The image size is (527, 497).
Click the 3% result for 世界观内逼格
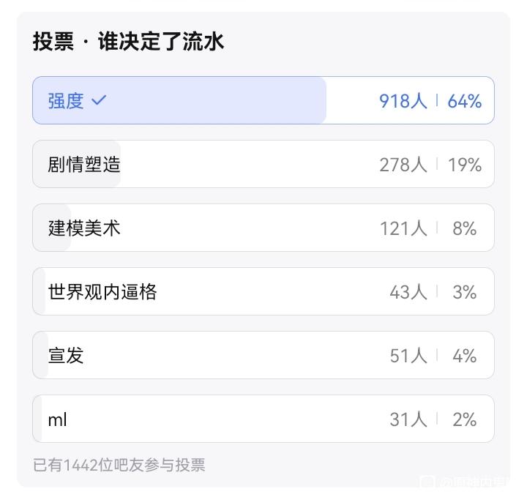coord(464,292)
